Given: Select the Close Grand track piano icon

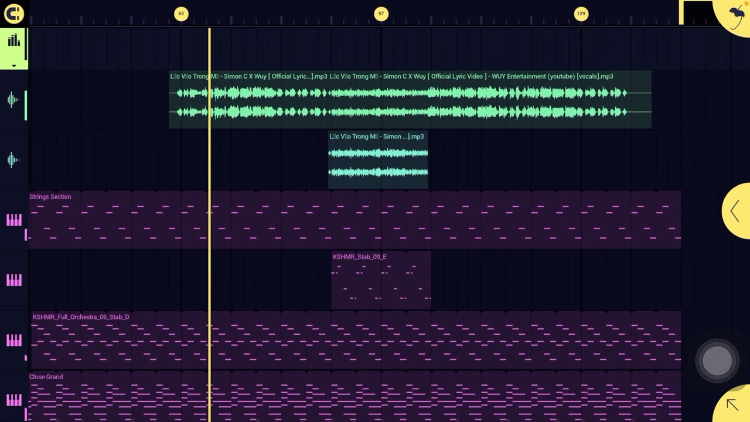Looking at the screenshot, I should pos(13,400).
